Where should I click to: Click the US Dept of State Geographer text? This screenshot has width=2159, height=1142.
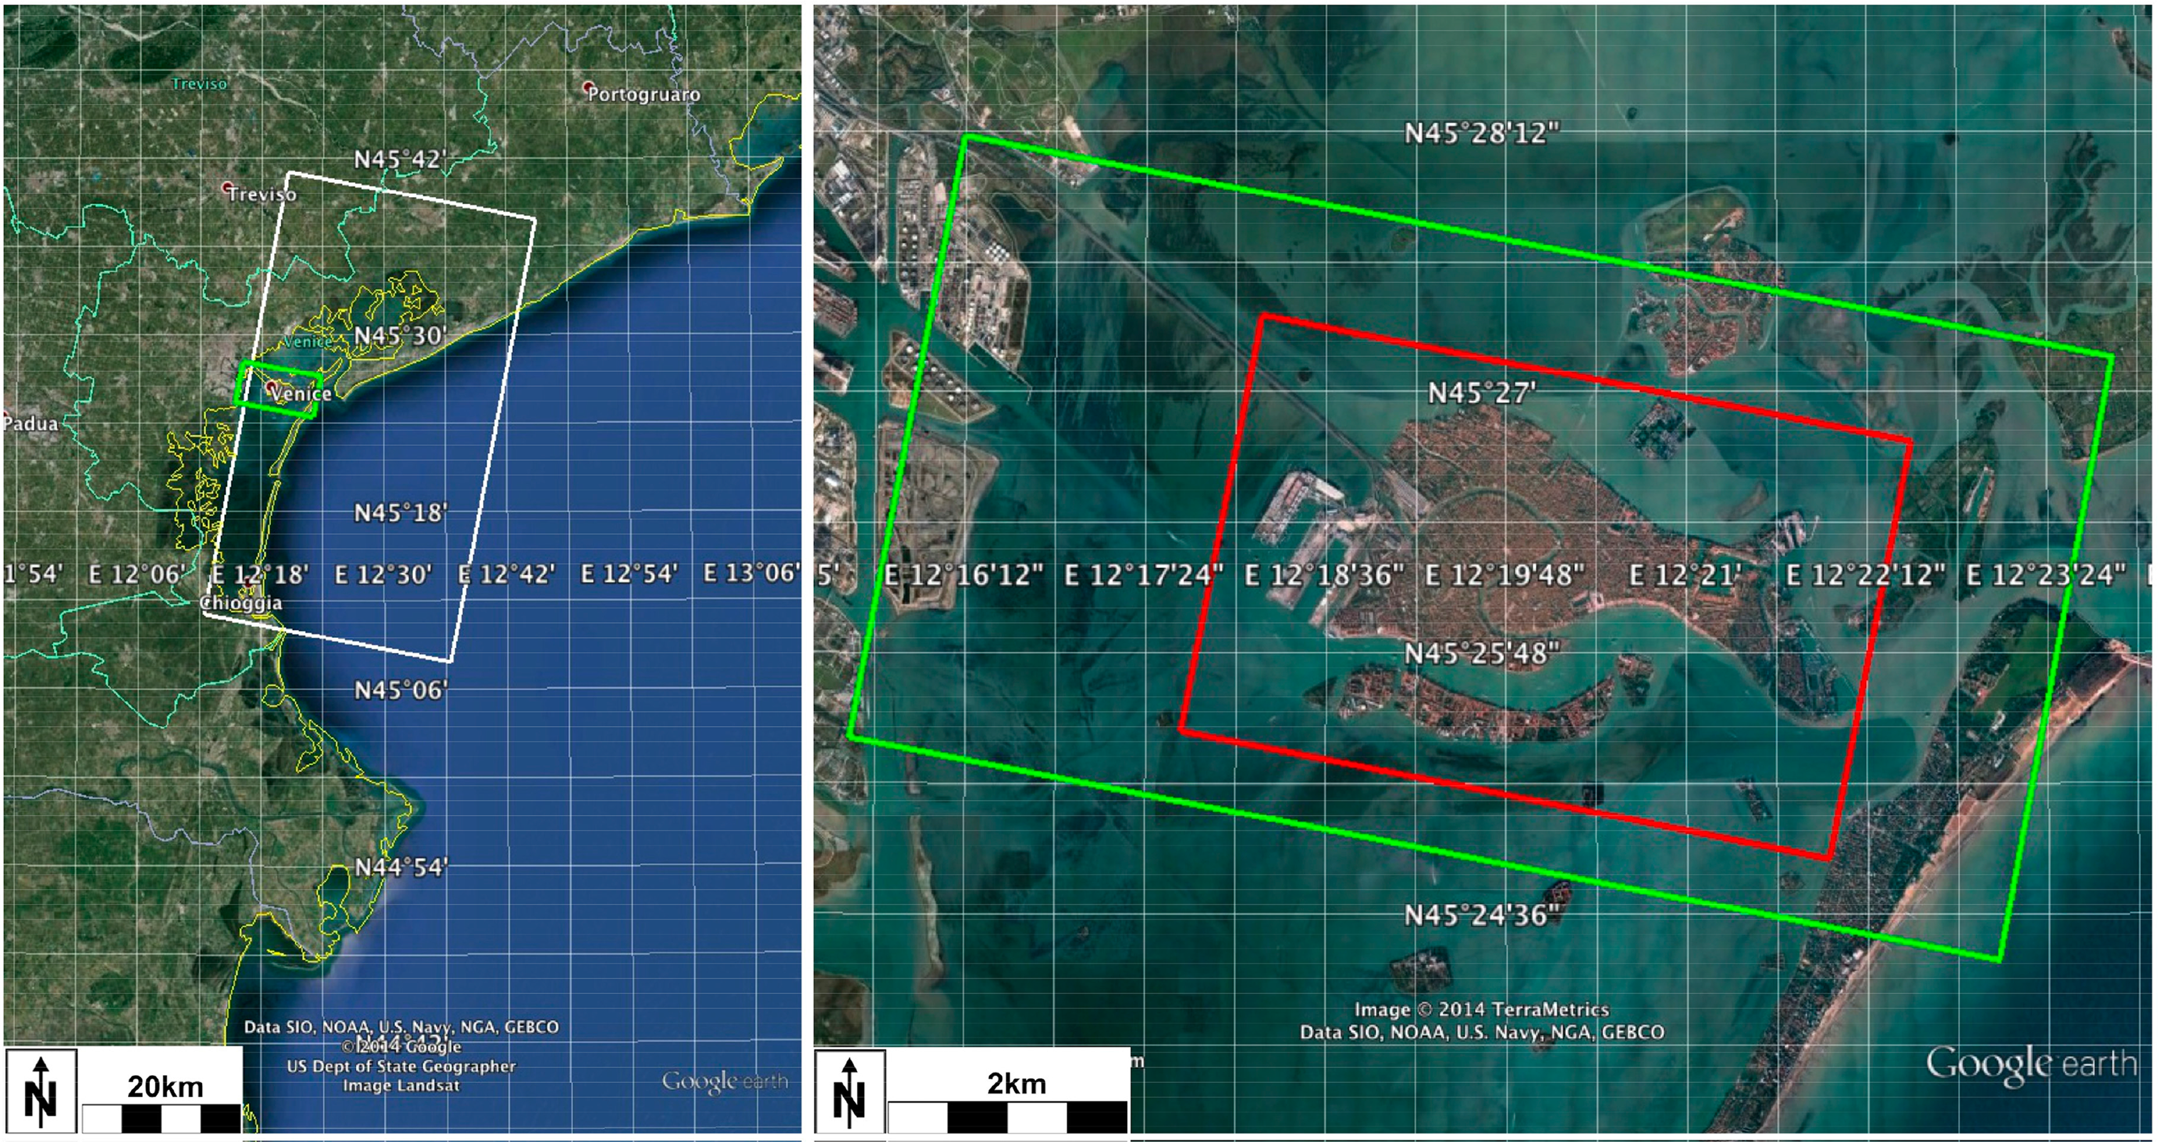click(402, 1067)
